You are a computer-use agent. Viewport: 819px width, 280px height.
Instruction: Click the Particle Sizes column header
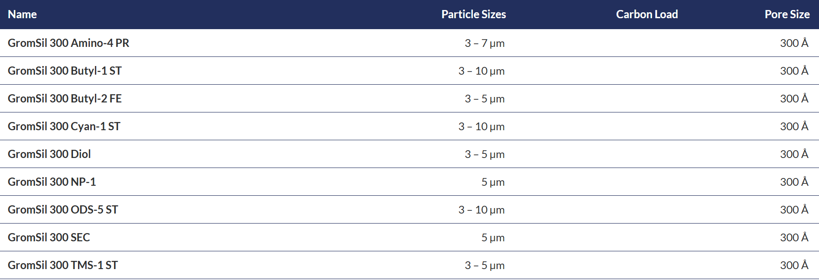pos(473,14)
